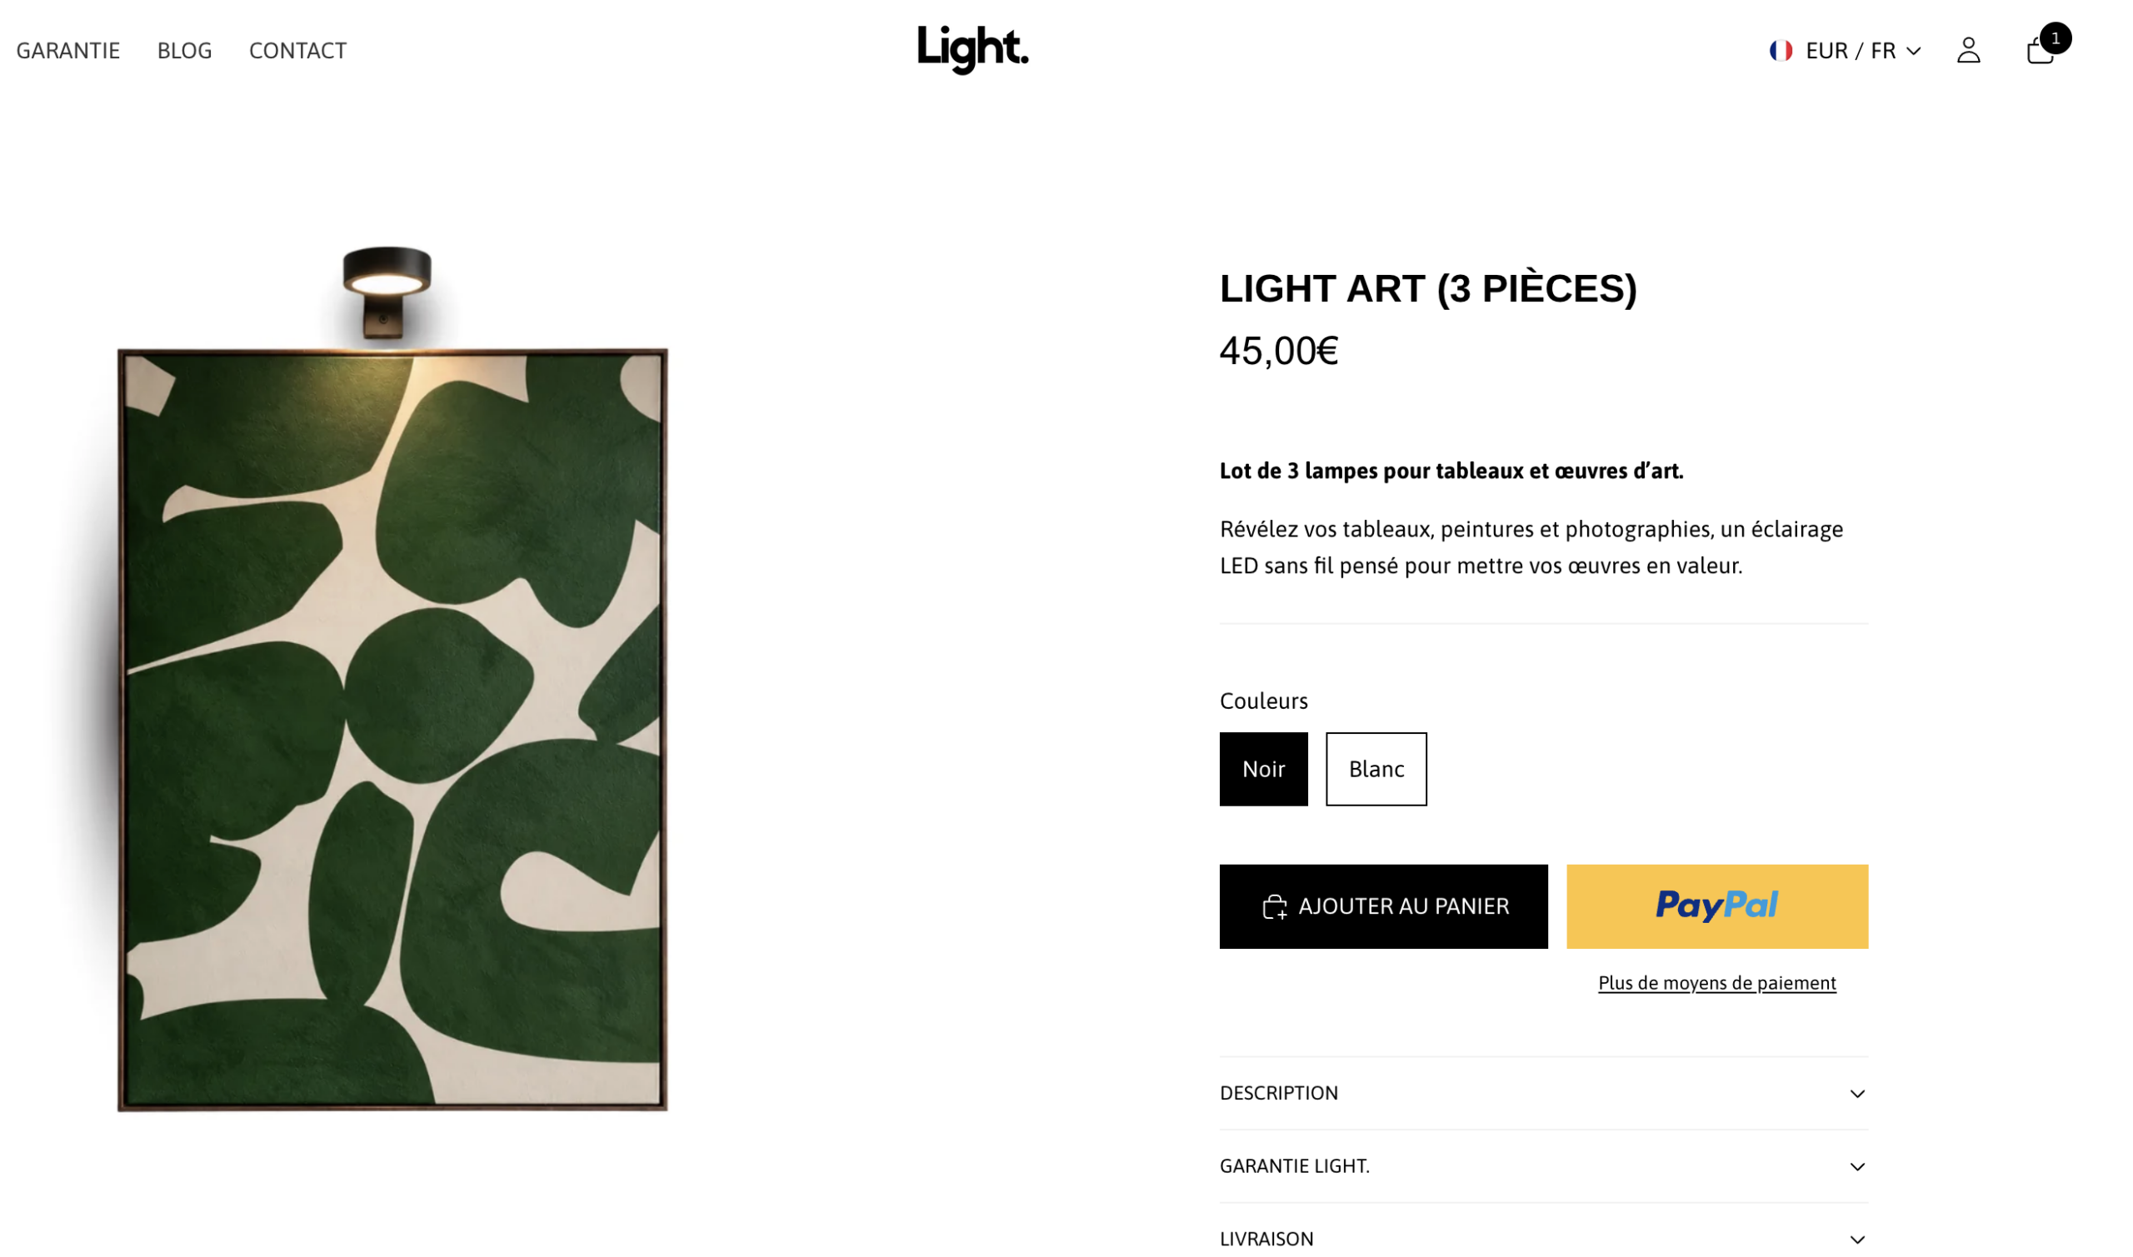Expand the Livraison section chevron
Viewport: 2133px width, 1257px height.
(x=1857, y=1240)
